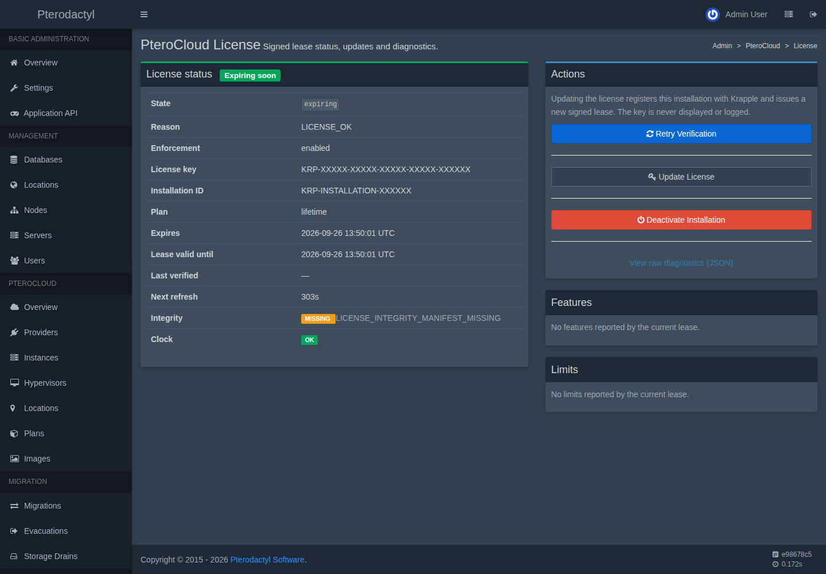Click the Deactivate Installation button
Viewport: 826px width, 574px height.
click(x=681, y=220)
